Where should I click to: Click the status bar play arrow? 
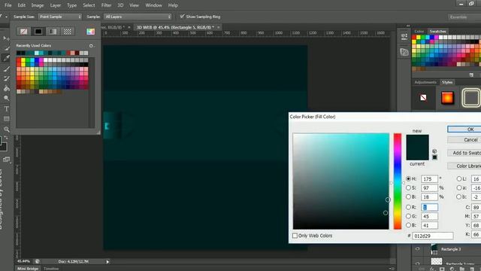click(x=107, y=261)
